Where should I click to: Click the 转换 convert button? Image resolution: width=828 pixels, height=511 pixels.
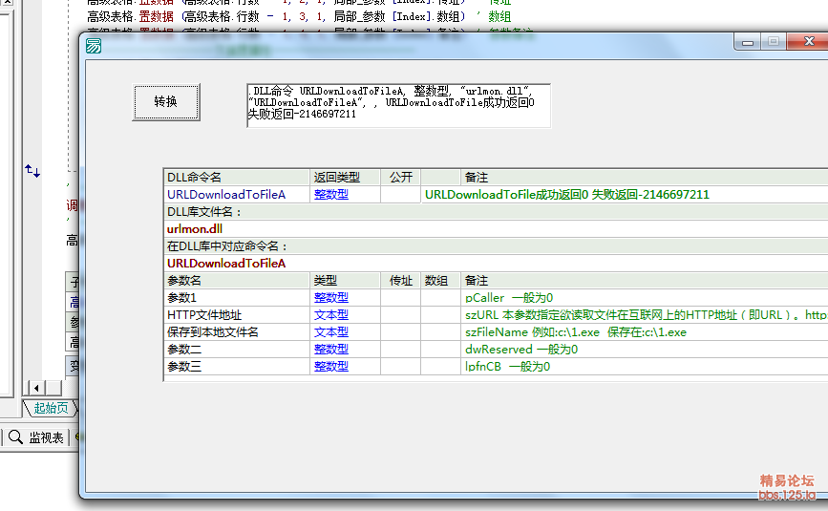[x=166, y=101]
